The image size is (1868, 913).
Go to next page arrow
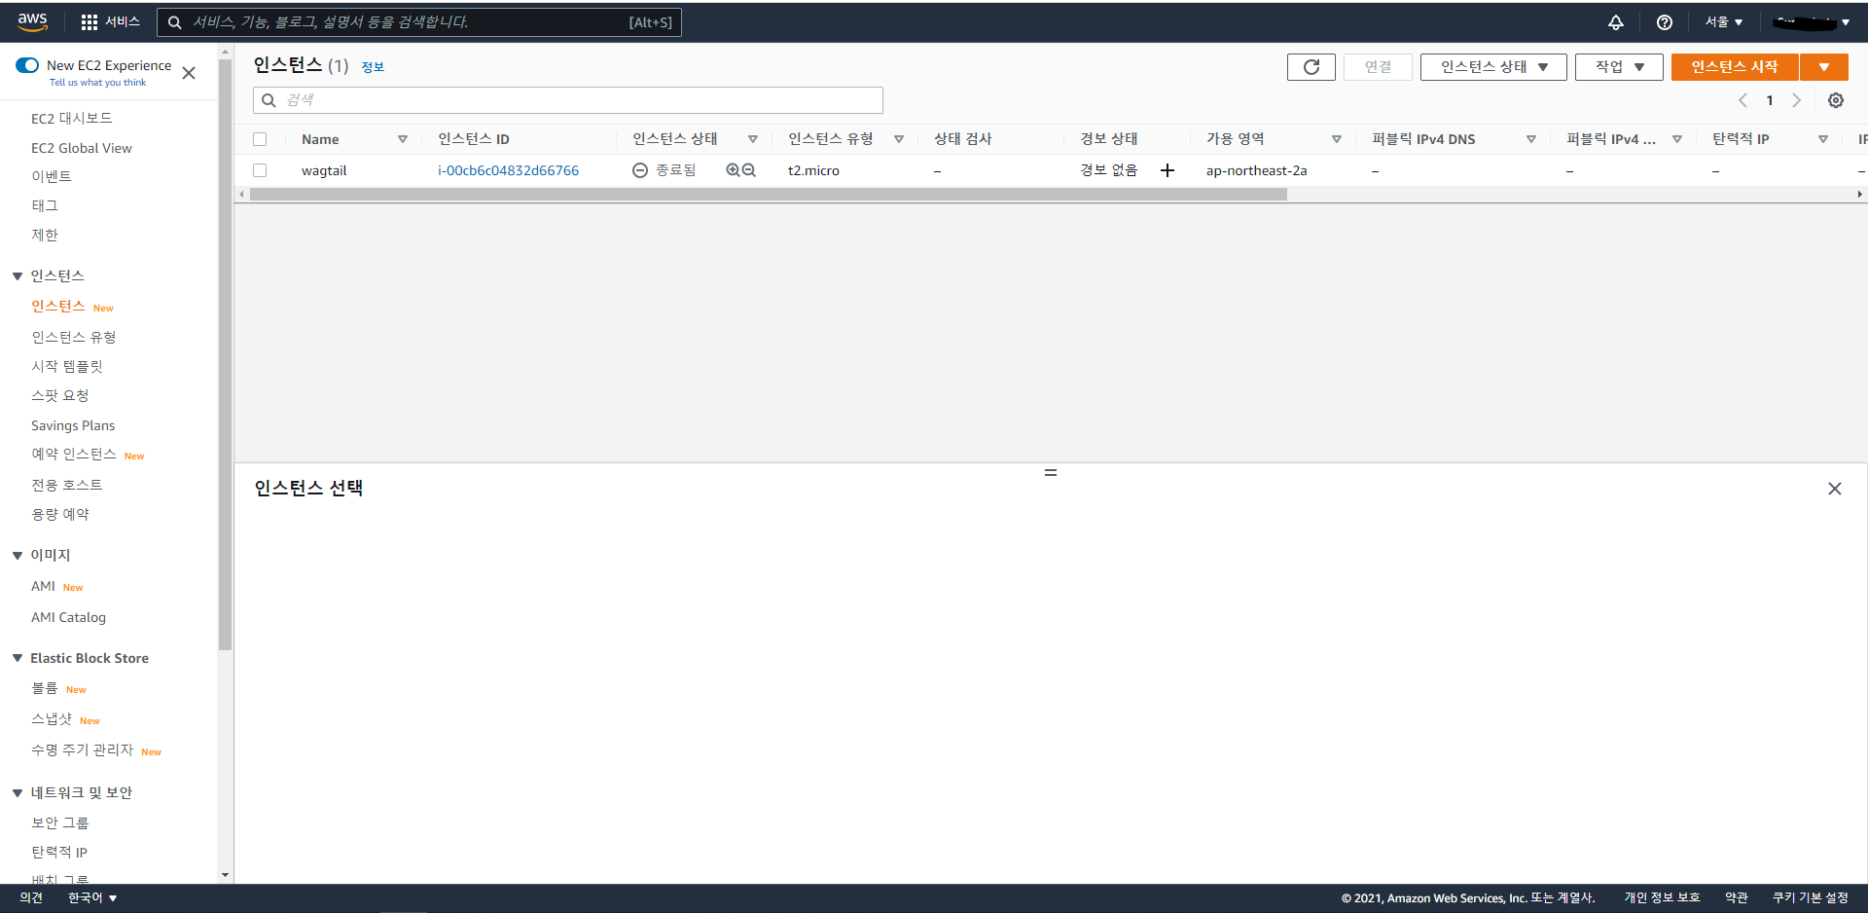click(1797, 100)
